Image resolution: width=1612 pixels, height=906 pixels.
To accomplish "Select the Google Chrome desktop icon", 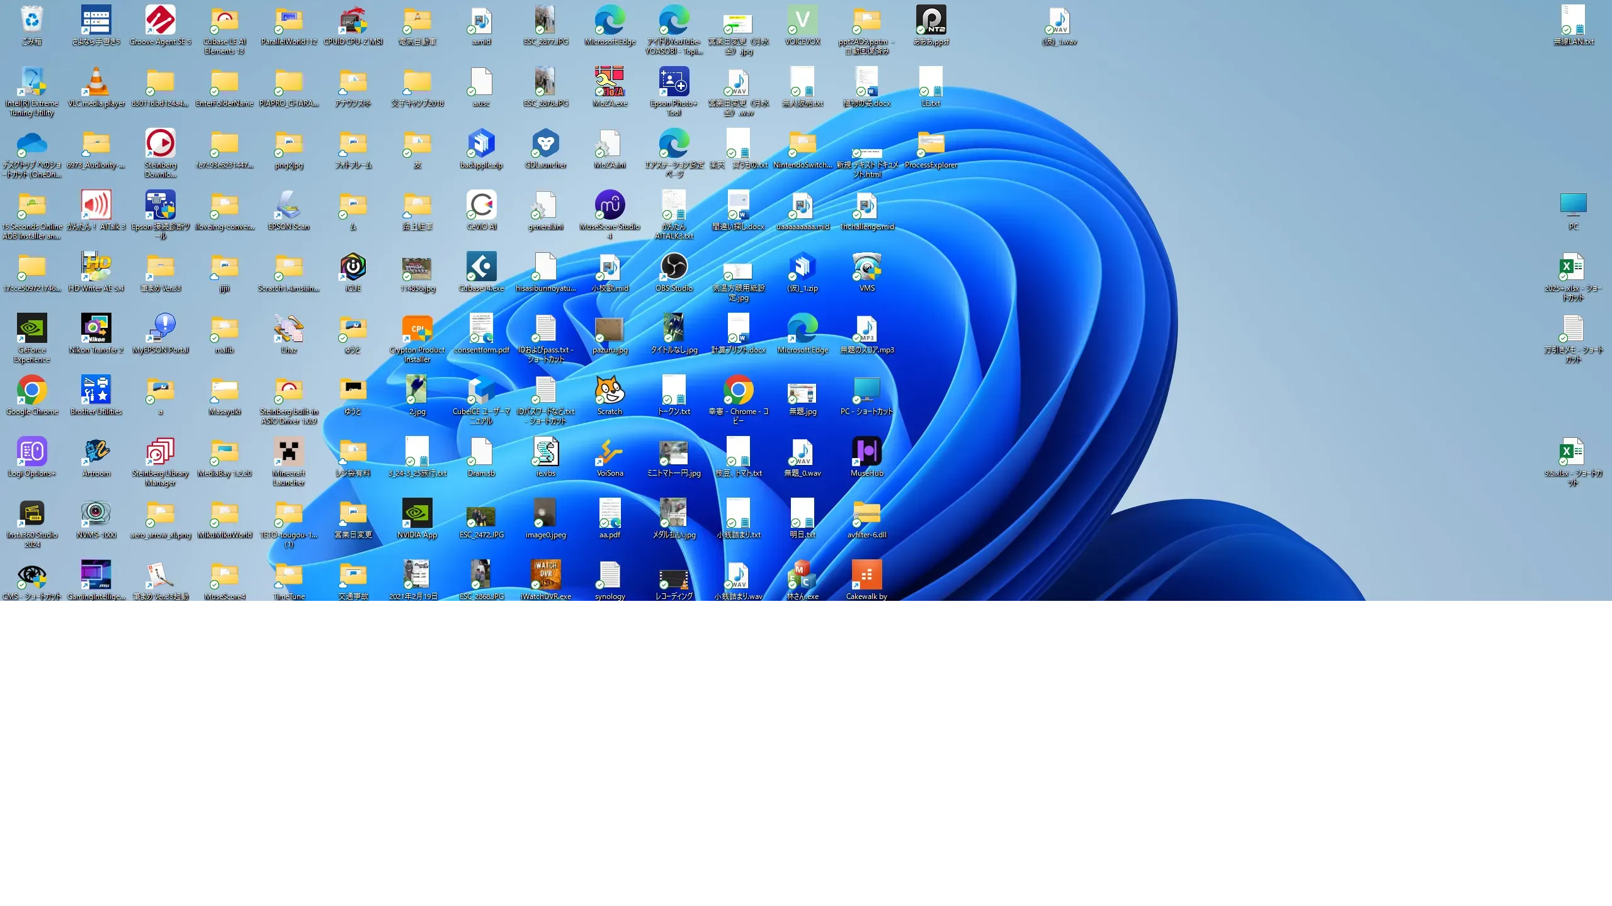I will pos(31,390).
